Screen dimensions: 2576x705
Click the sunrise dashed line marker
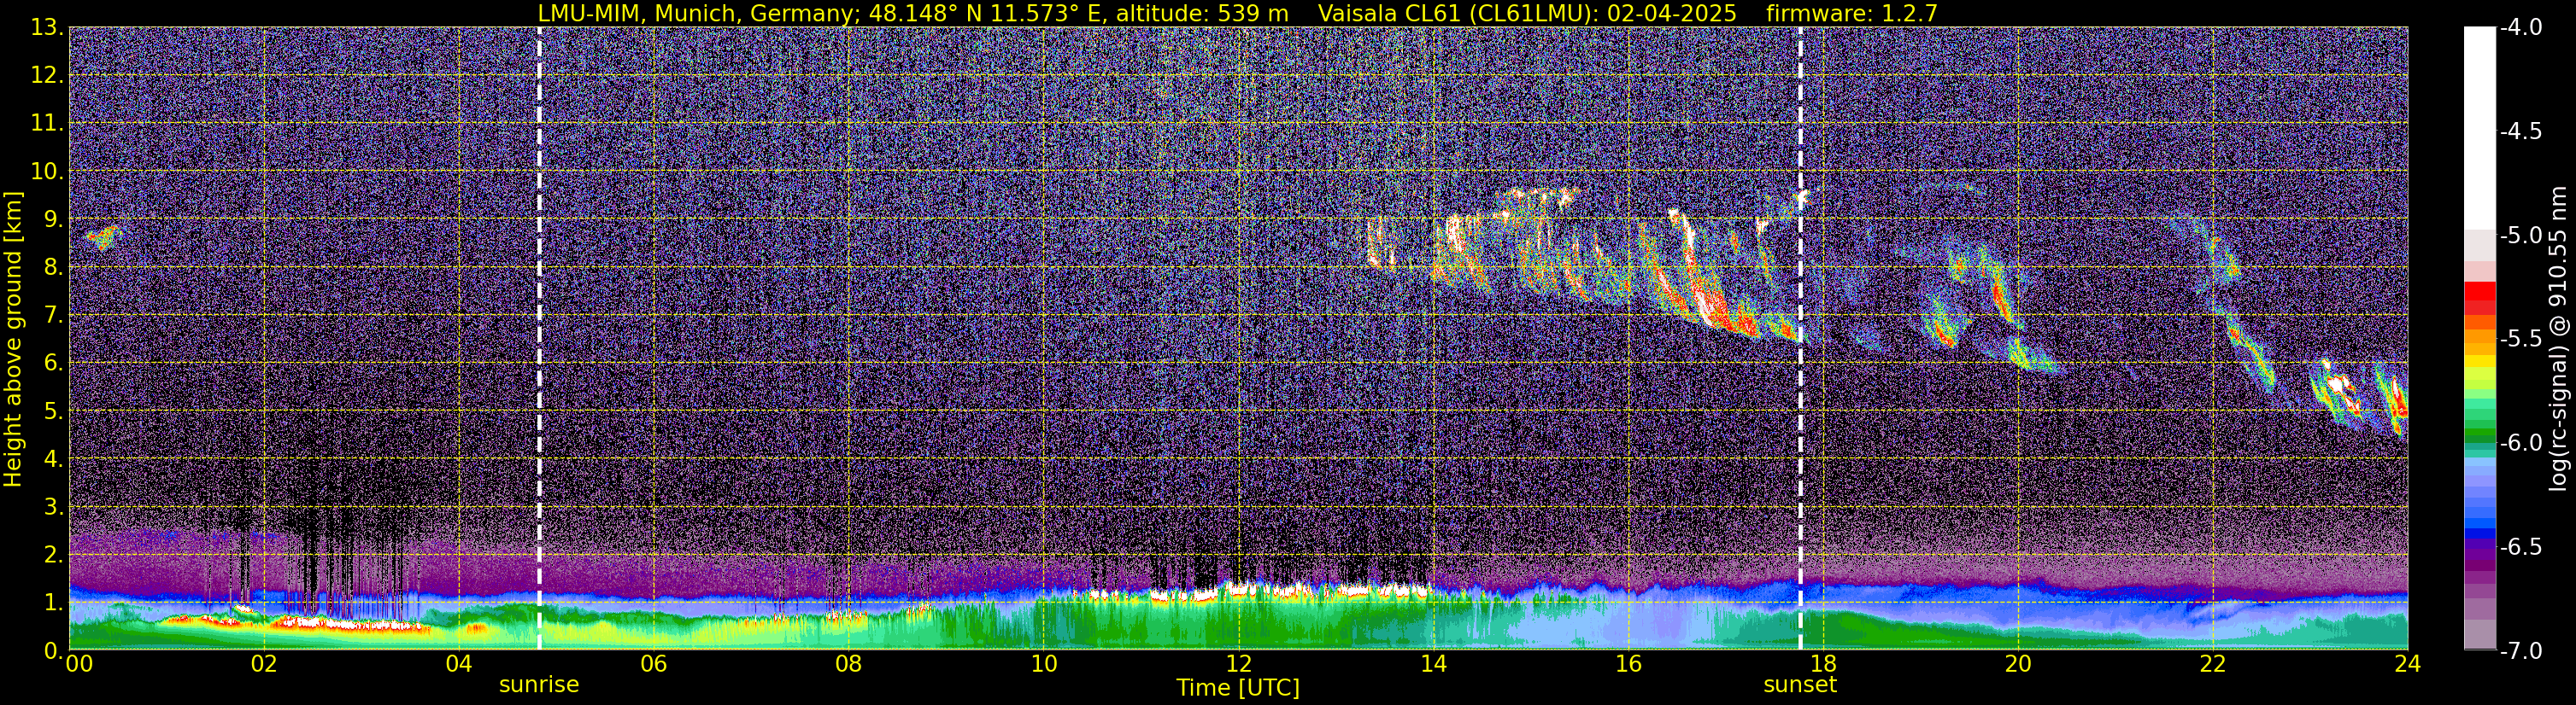coord(539,339)
